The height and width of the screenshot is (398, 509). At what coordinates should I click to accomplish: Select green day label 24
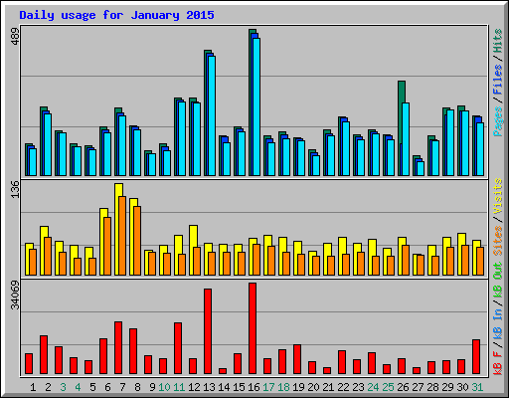tap(373, 387)
